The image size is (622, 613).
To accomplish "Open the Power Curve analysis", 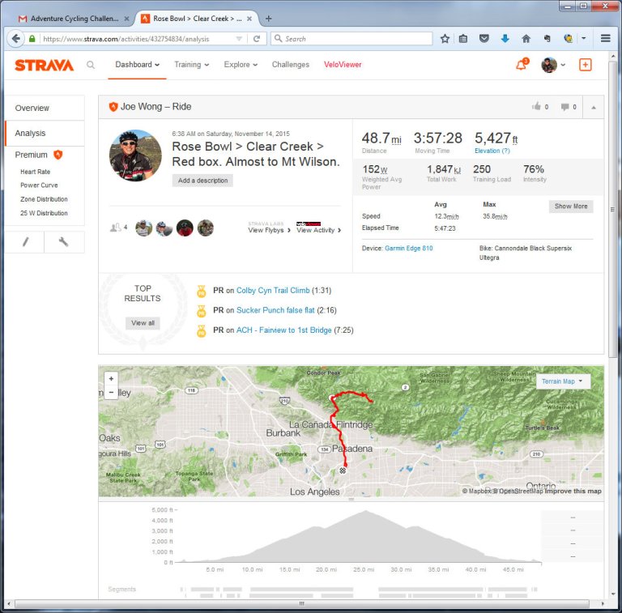I will pyautogui.click(x=39, y=185).
